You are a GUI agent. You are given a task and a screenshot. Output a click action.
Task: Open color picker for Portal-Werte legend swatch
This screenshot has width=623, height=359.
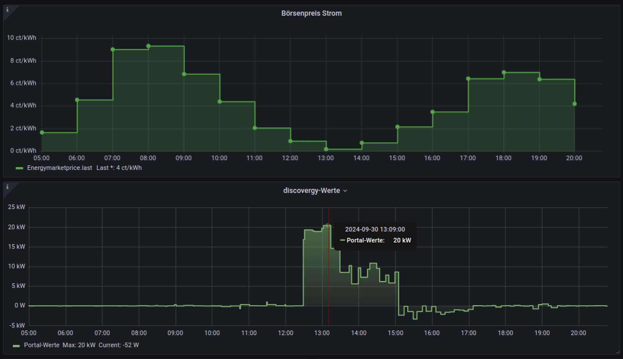point(16,346)
